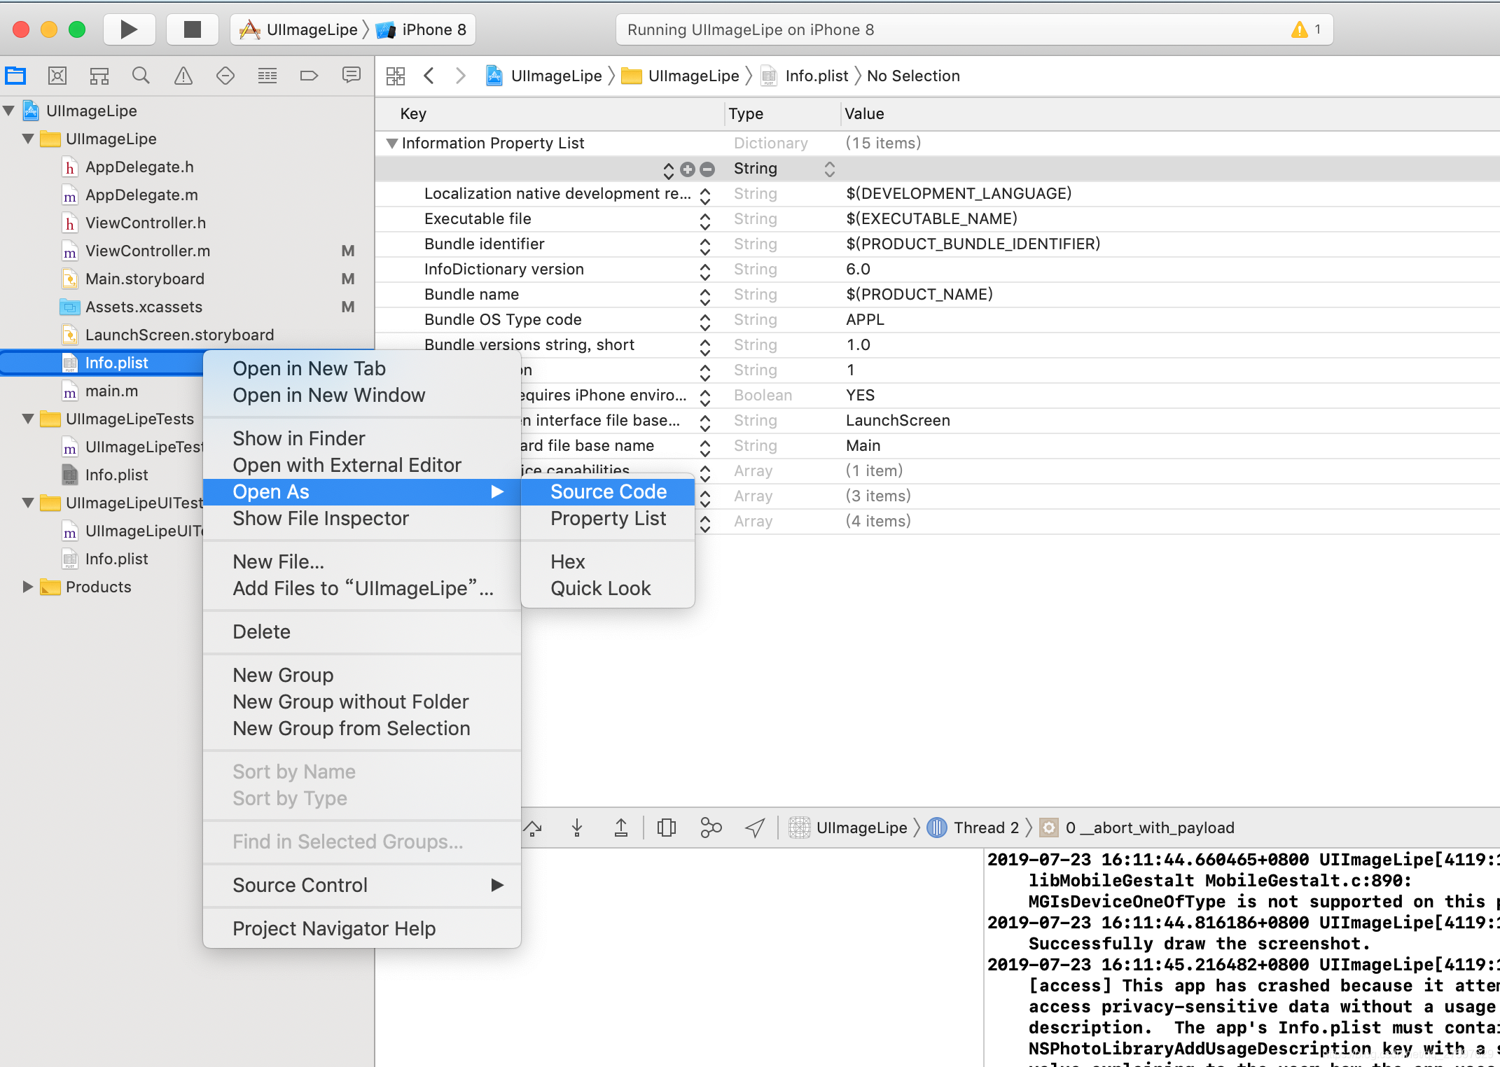Viewport: 1500px width, 1067px height.
Task: Click the $(PRODUCT_NAME) value cell
Action: (x=919, y=294)
